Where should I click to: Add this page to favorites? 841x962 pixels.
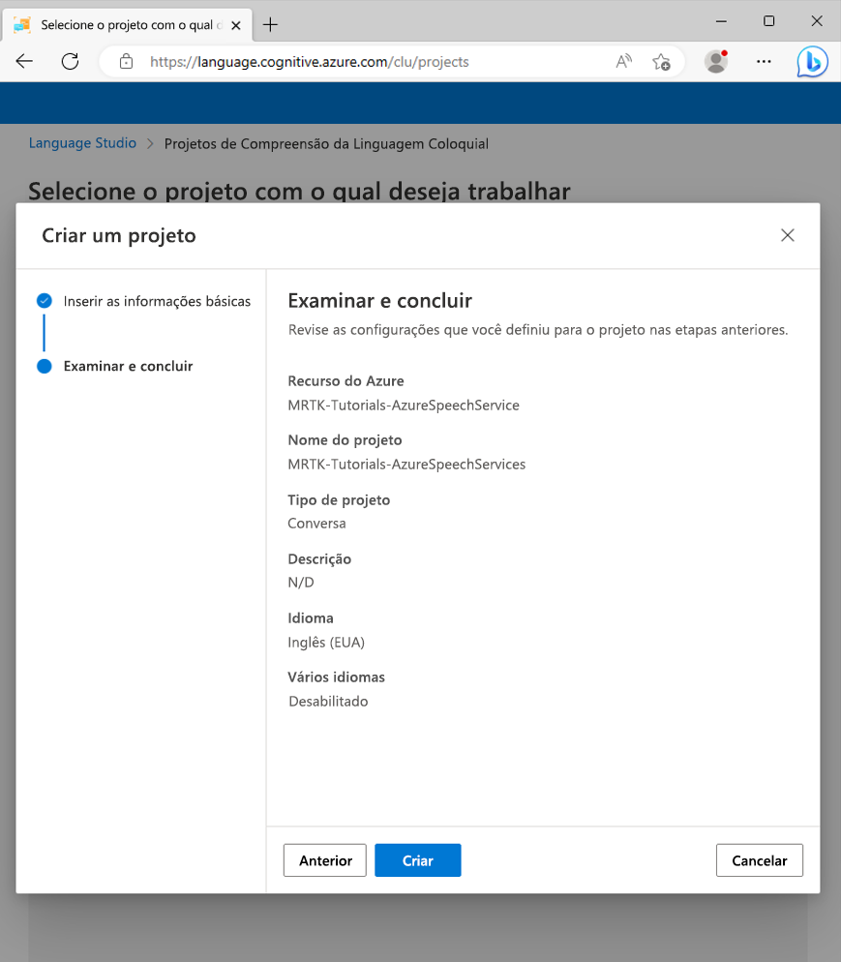point(661,62)
